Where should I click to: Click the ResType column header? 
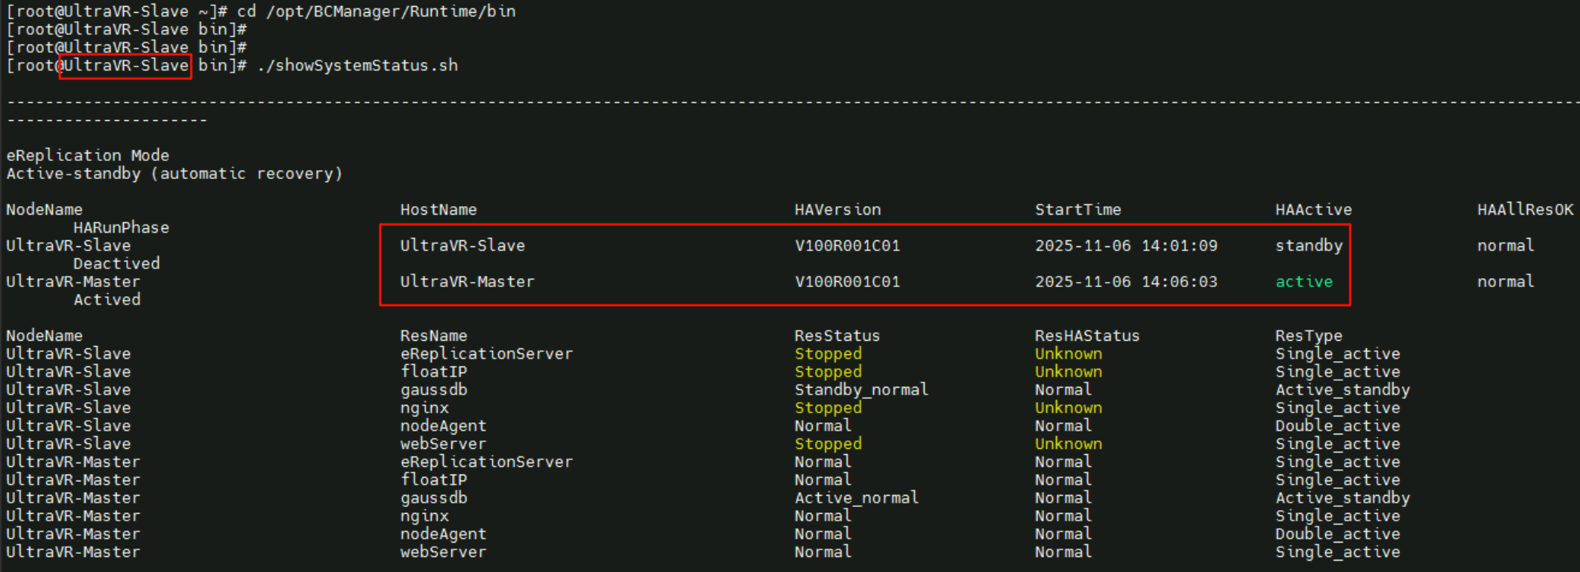(1309, 335)
